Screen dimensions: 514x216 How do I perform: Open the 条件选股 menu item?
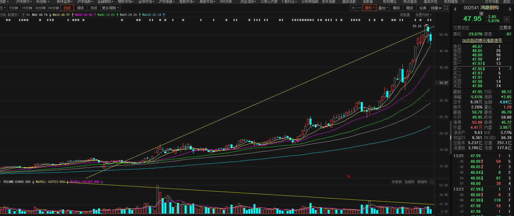tap(329, 2)
